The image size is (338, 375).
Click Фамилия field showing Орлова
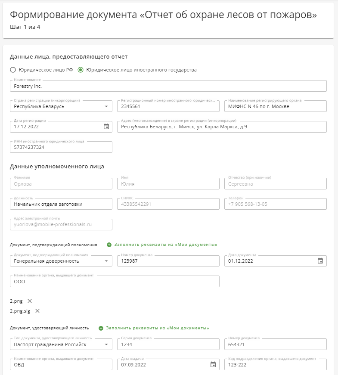click(61, 184)
